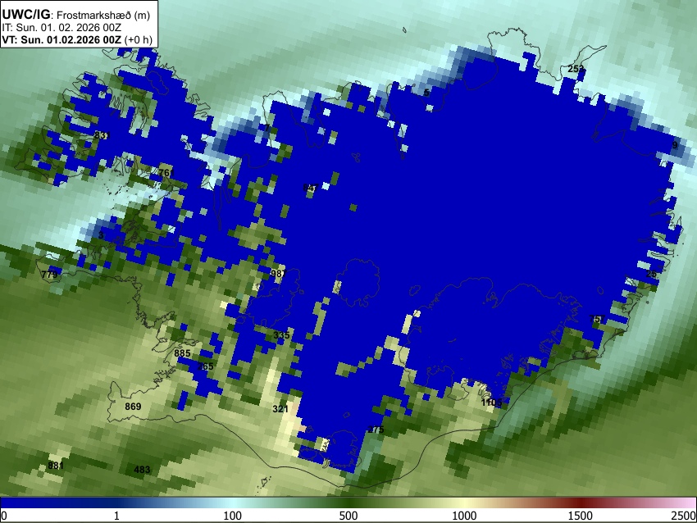Click the legend label '1500'
Viewport: 697px width, 523px height.
coord(581,516)
